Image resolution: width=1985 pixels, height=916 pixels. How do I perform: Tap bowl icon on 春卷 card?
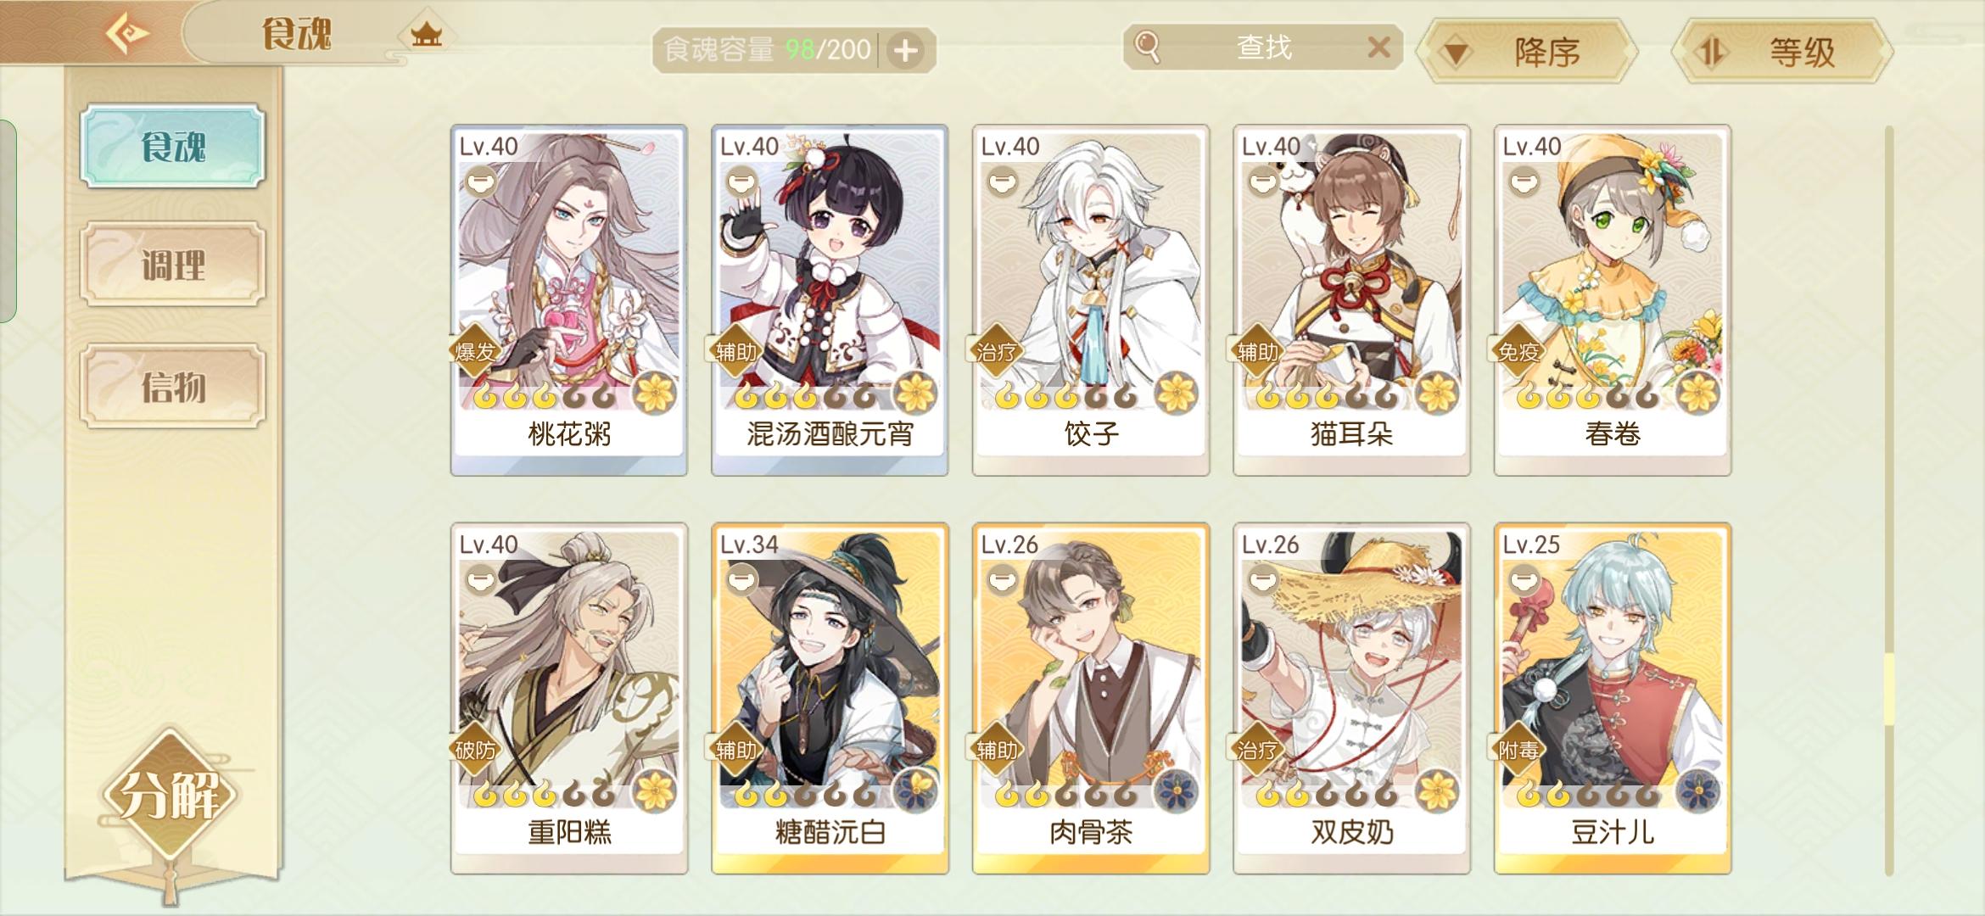coord(1524,182)
